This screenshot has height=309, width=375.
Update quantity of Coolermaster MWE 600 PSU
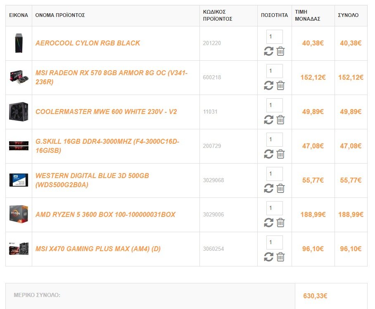click(268, 119)
